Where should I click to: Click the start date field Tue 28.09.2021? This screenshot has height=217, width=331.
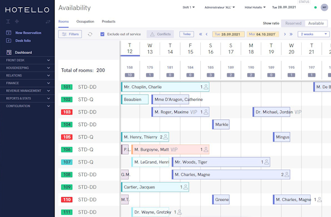(x=228, y=34)
